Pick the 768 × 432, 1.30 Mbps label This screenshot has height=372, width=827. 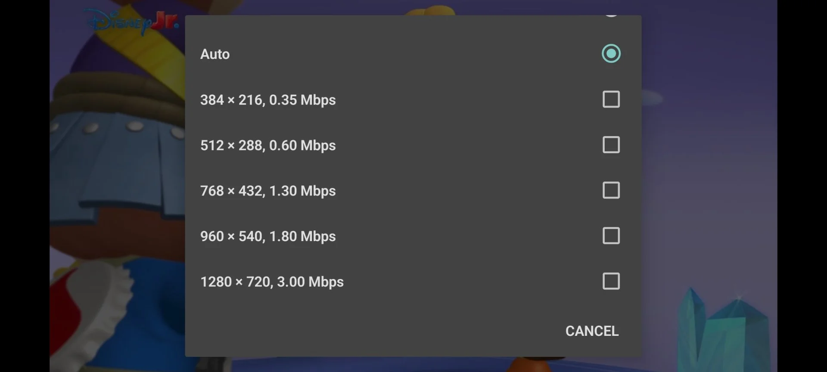pos(268,191)
